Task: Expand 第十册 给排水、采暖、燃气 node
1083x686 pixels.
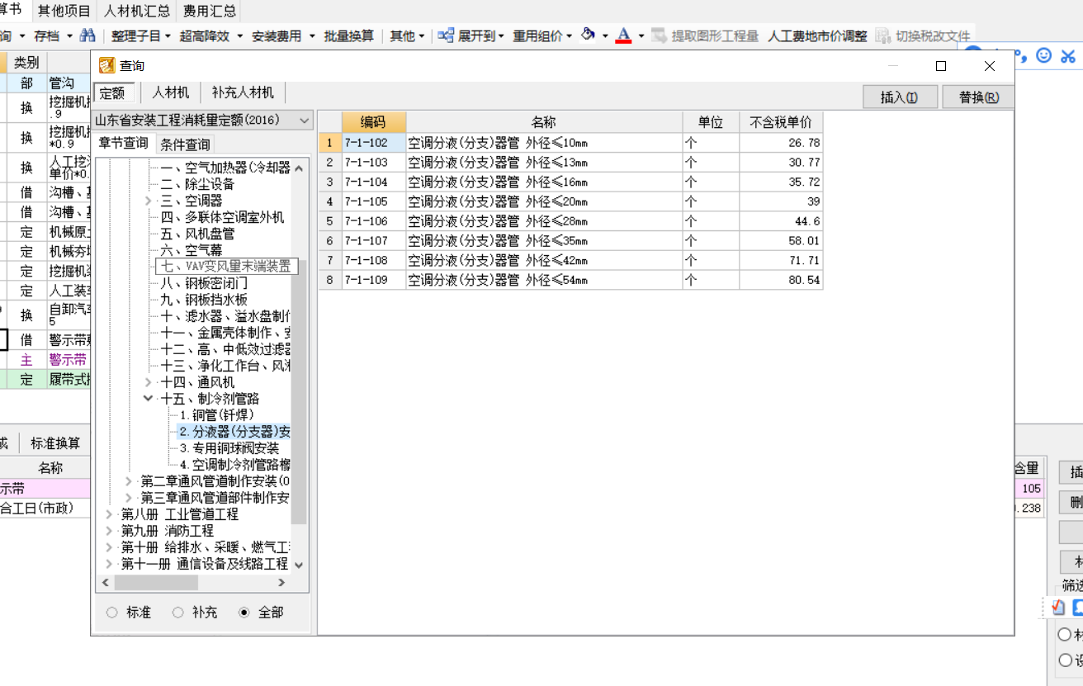Action: (109, 547)
